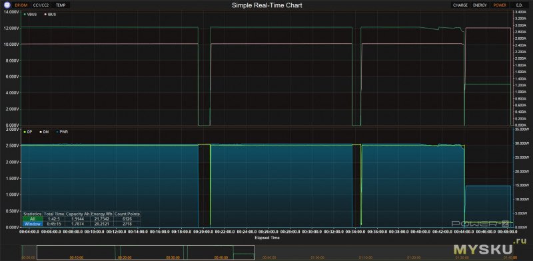Image resolution: width=533 pixels, height=261 pixels.
Task: Click the Capacity Ah column header
Action: tap(77, 215)
